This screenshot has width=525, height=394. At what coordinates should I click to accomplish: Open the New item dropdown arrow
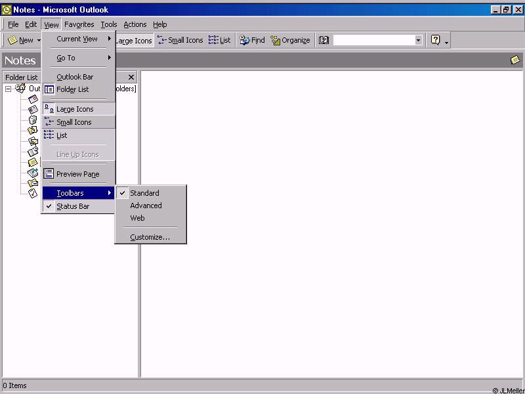click(39, 41)
